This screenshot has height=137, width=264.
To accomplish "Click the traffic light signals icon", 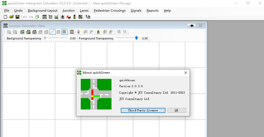I will click(x=74, y=17).
